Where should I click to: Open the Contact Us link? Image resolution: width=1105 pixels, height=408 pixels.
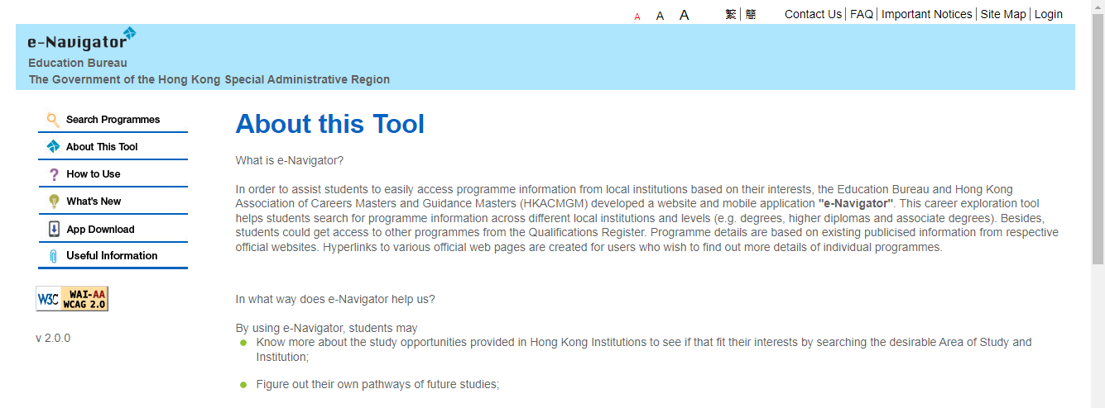click(813, 14)
